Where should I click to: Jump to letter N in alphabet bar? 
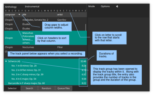[48, 11]
